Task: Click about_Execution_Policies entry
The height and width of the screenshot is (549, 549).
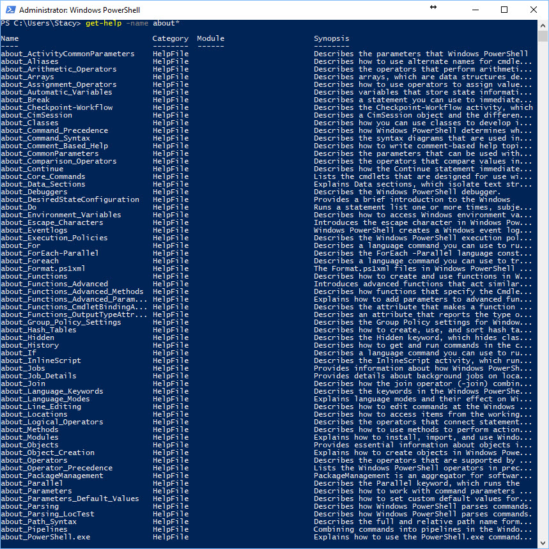Action: point(54,238)
